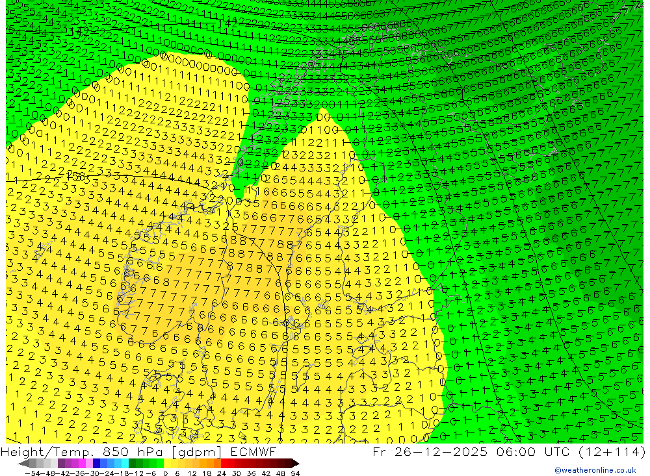Click the dark green legend swatch above label -12
The image size is (650, 476).
(132, 463)
